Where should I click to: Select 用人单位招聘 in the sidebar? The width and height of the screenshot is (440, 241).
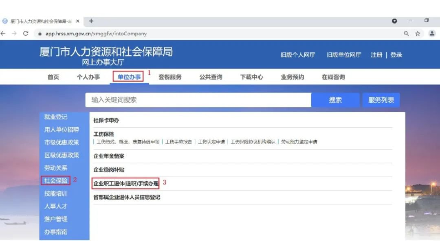[x=62, y=130]
